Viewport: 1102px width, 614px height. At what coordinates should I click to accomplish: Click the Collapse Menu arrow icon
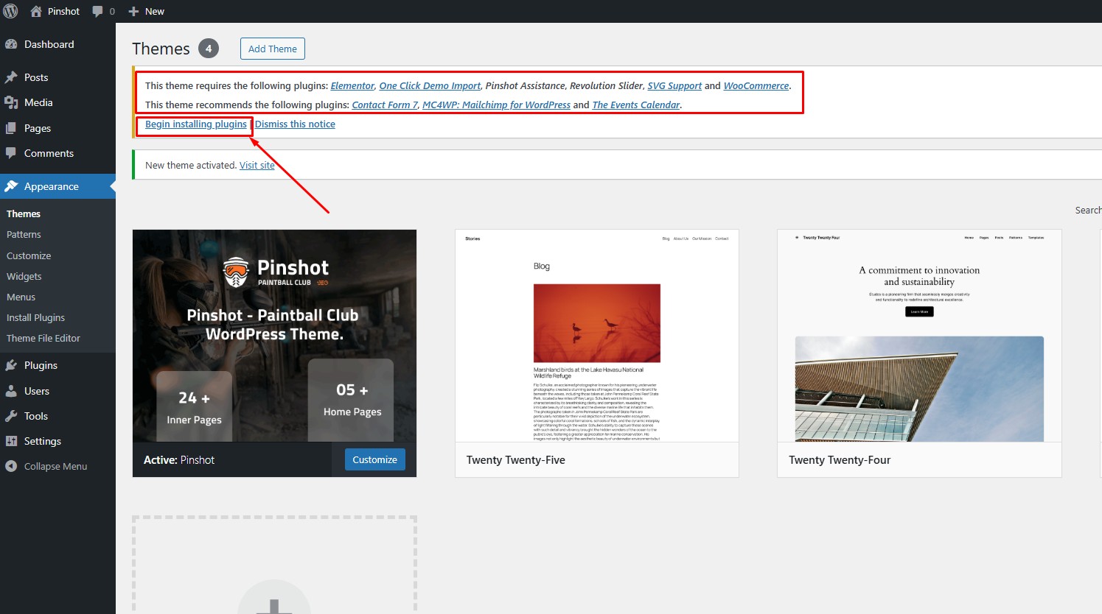[x=11, y=466]
